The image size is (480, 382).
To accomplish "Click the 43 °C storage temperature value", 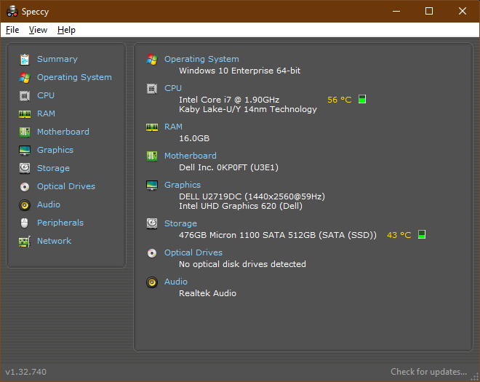I will tap(399, 235).
